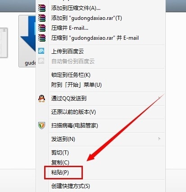The image size is (186, 192).
Task: Click the Baidu cloud upload icon
Action: (x=41, y=51)
